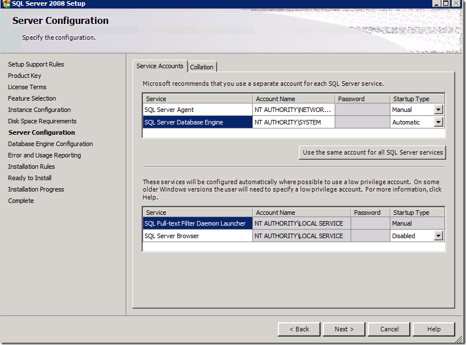Screen dimensions: 466x345
Task: Click Installation Progress step in sidebar
Action: tap(36, 189)
